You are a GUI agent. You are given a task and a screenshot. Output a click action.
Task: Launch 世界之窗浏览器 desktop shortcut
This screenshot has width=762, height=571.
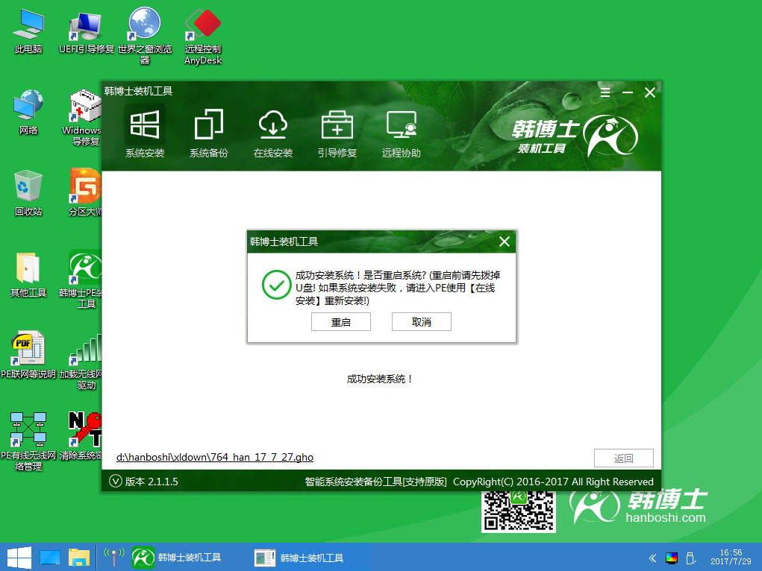145,36
